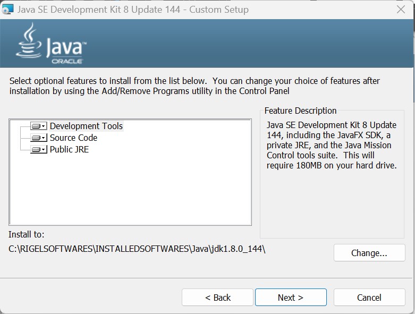Click empty space in the feature list box
This screenshot has width=415, height=314.
[130, 191]
